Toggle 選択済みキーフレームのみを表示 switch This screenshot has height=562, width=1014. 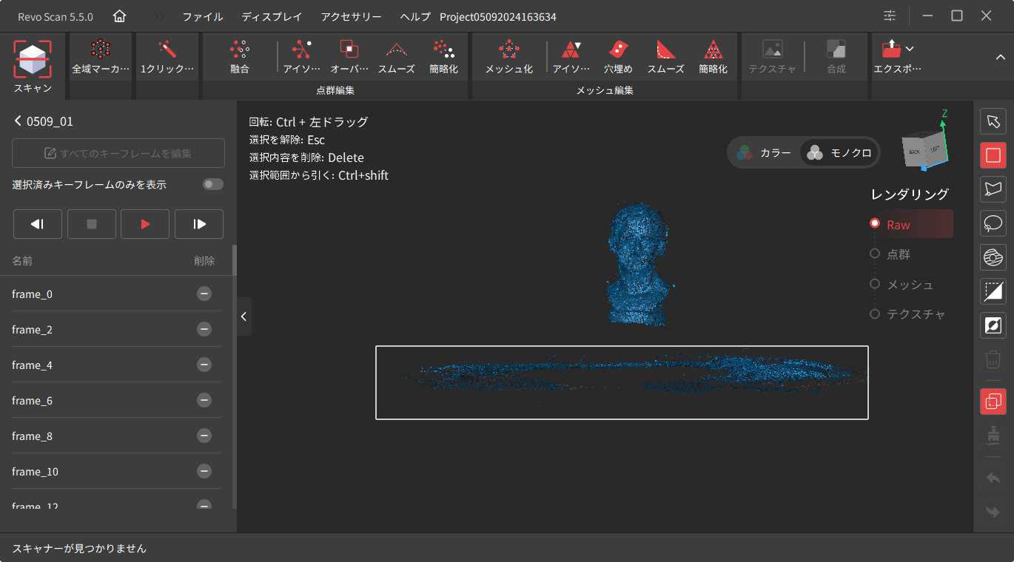click(x=212, y=184)
